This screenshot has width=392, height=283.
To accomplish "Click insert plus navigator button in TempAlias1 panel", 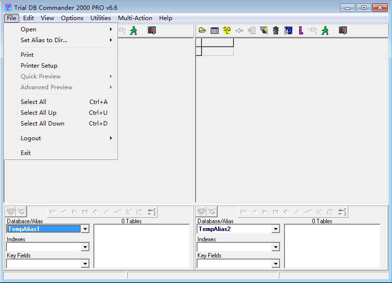I will 96,212.
